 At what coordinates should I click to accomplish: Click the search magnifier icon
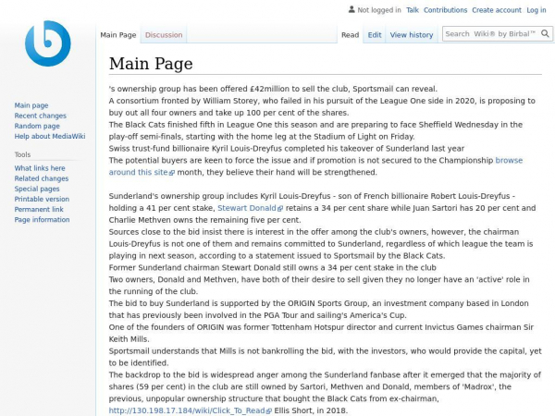[x=545, y=34]
